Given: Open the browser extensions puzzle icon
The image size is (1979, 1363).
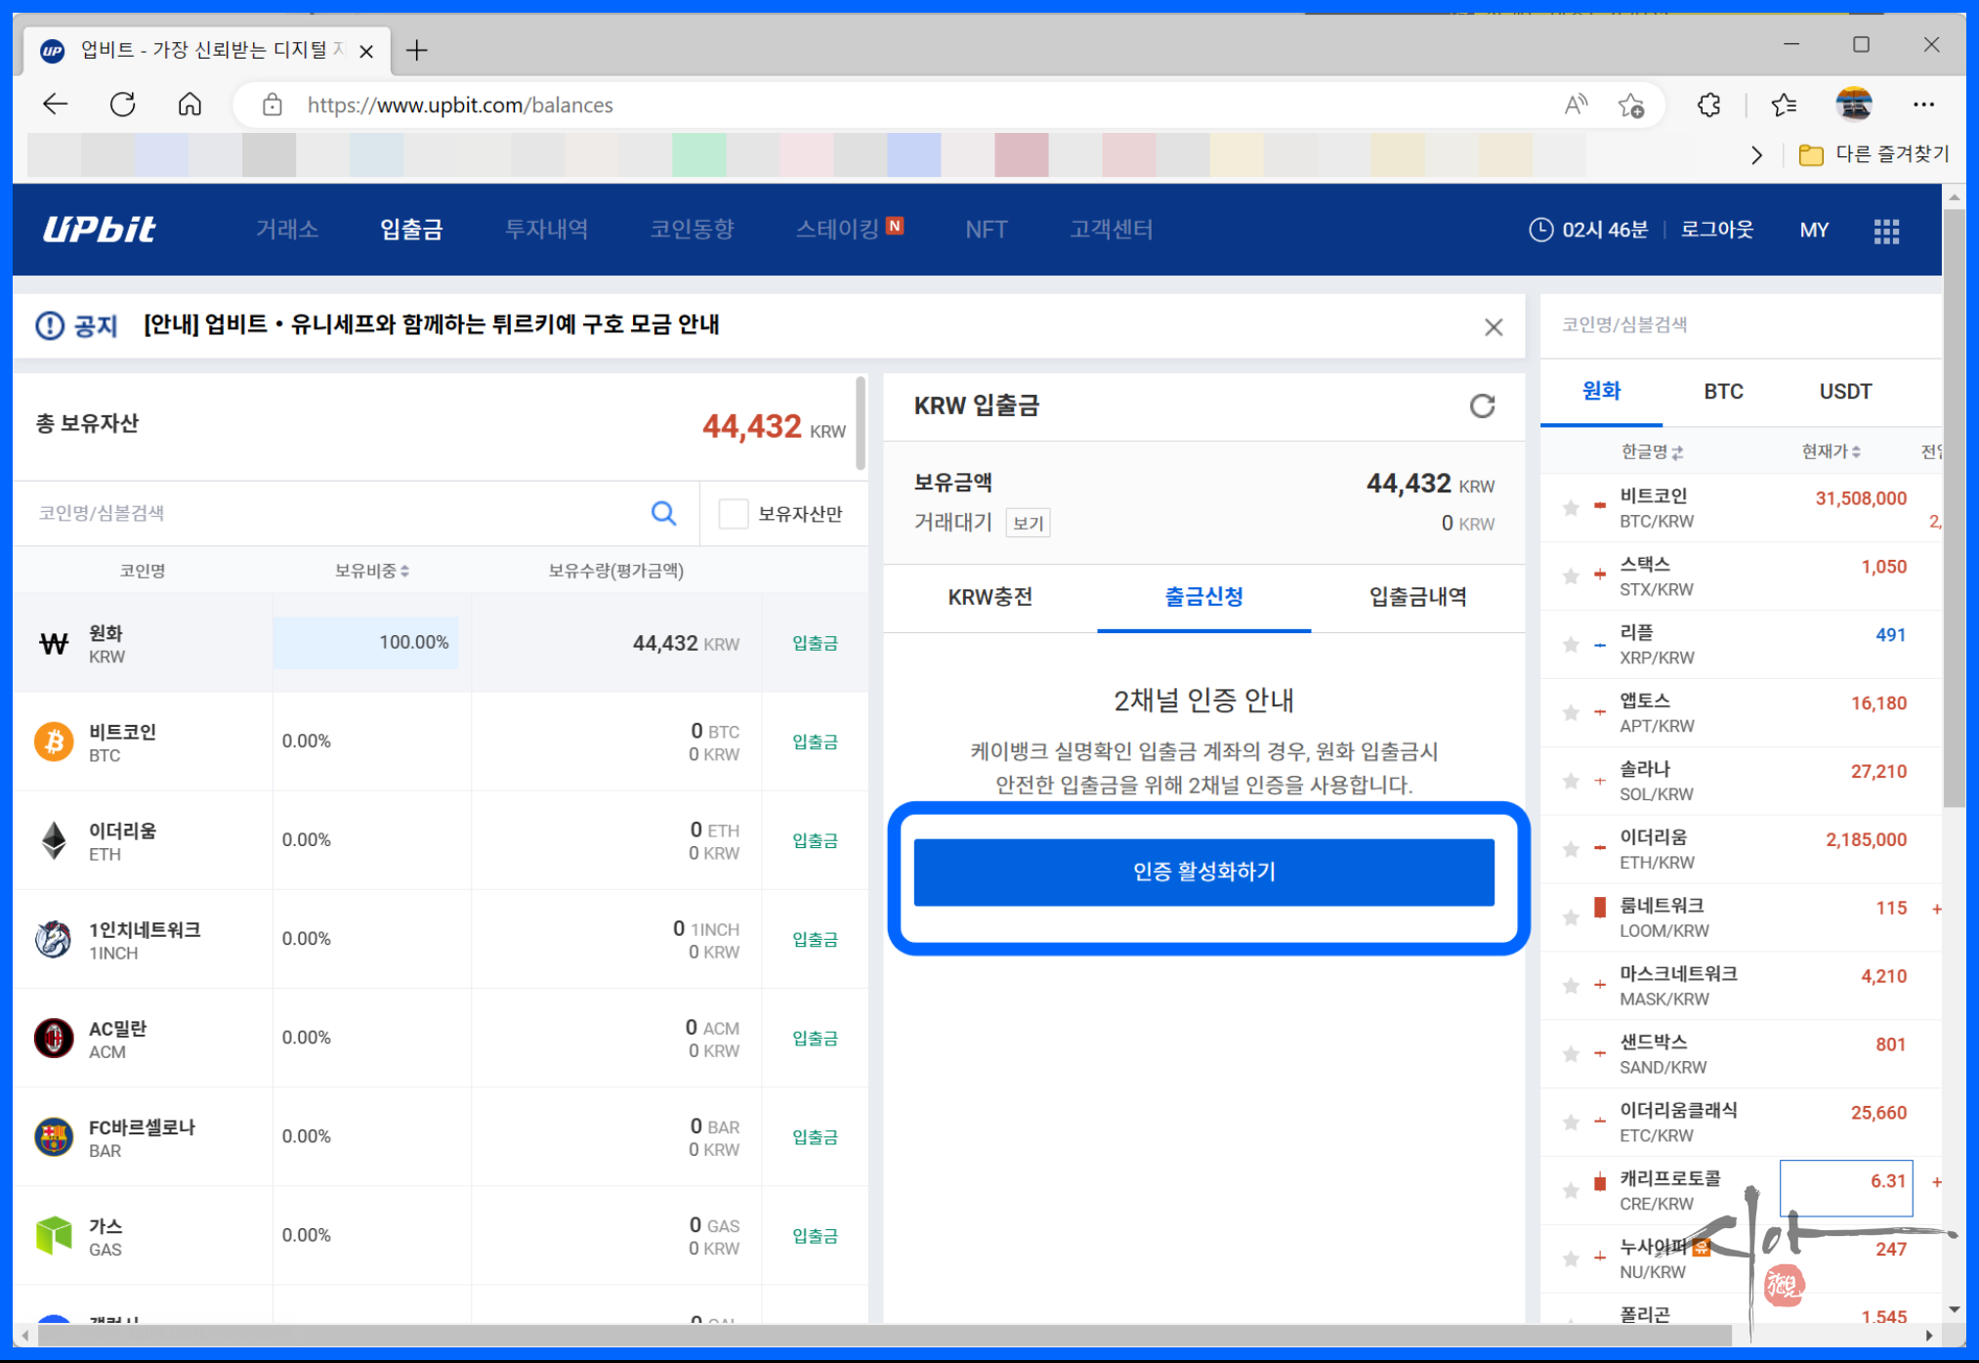Looking at the screenshot, I should point(1708,105).
